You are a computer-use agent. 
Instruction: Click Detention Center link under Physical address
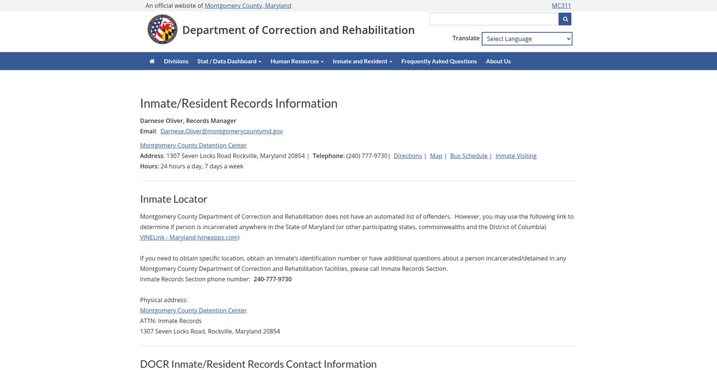[193, 310]
